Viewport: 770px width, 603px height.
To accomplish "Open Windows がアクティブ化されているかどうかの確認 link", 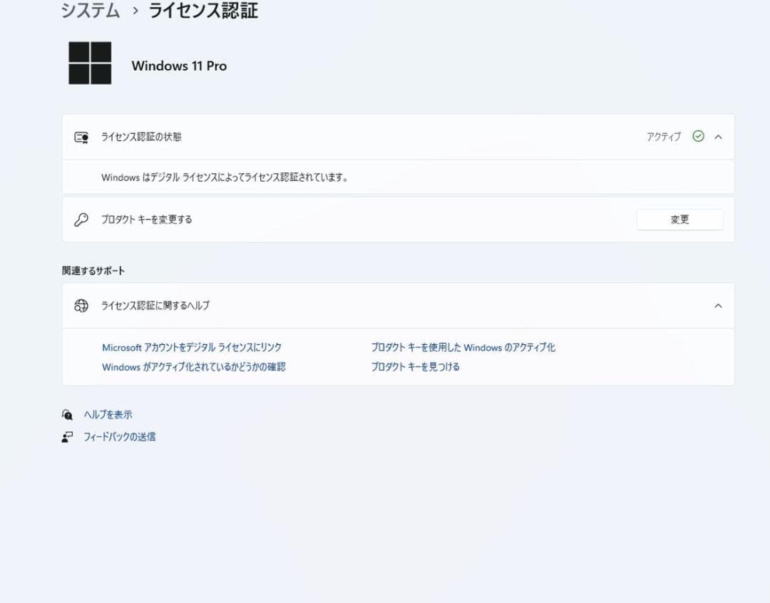I will click(x=192, y=366).
